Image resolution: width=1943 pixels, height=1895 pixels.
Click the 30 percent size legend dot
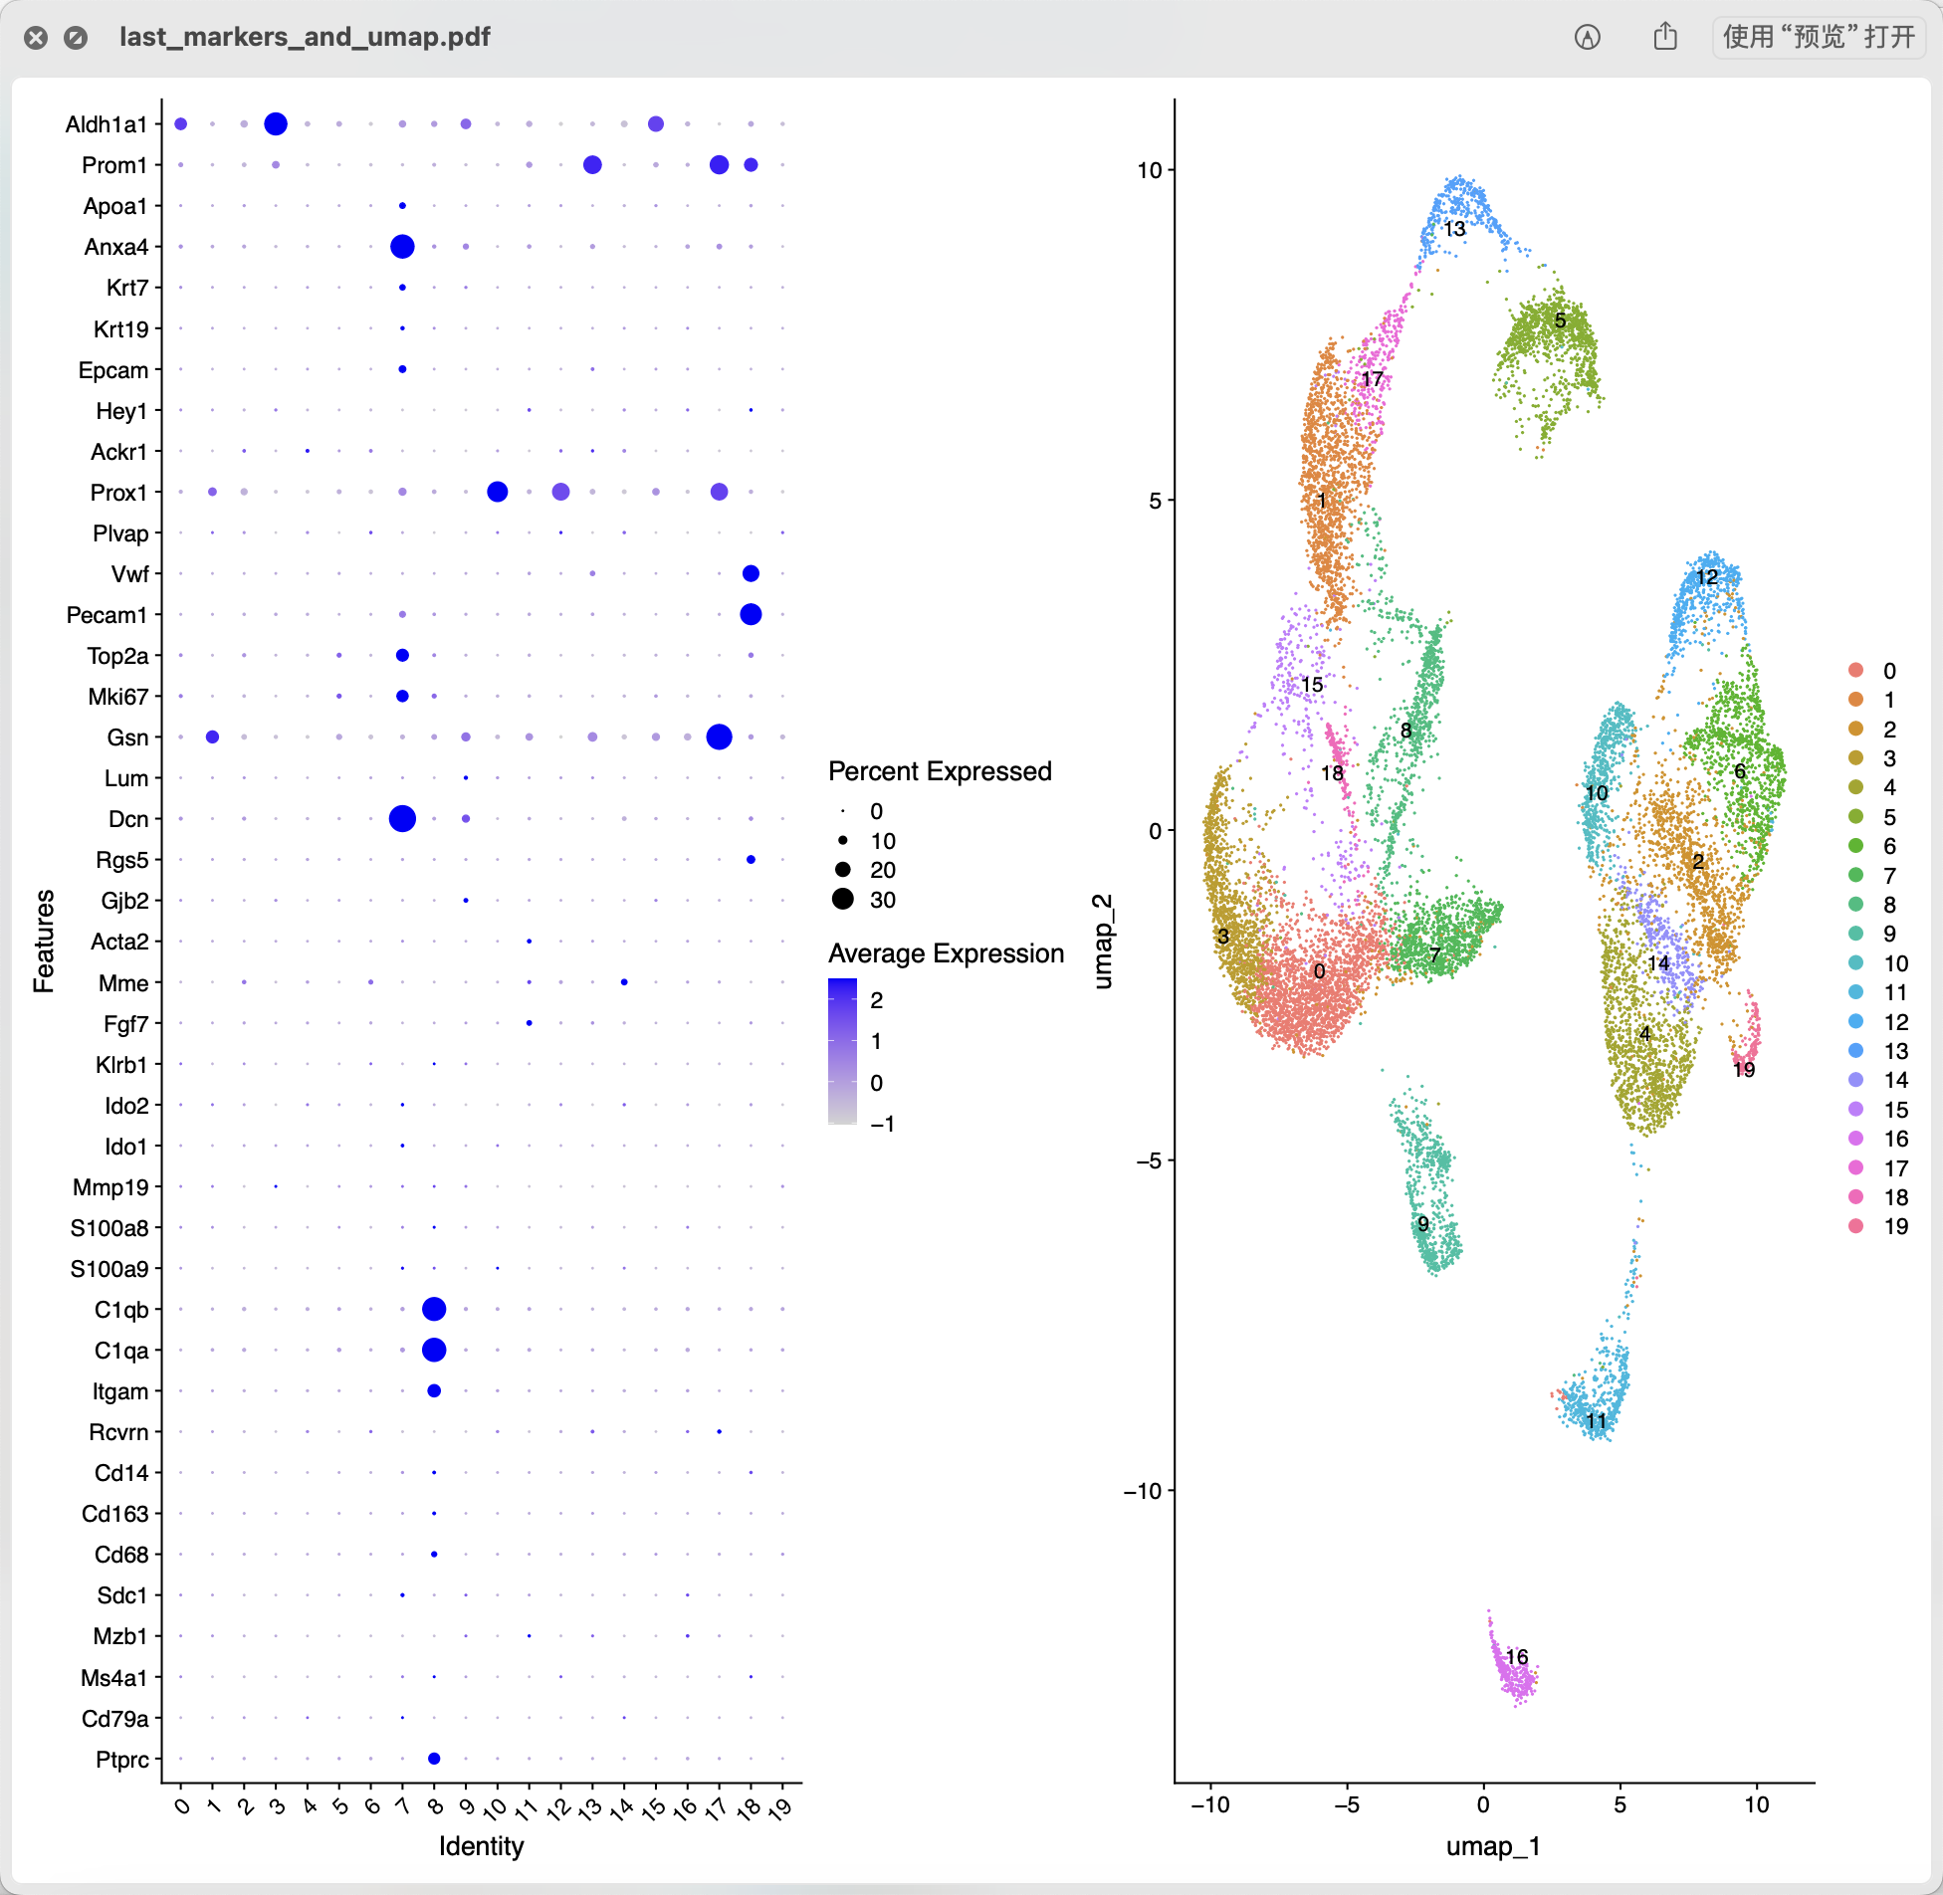842,899
